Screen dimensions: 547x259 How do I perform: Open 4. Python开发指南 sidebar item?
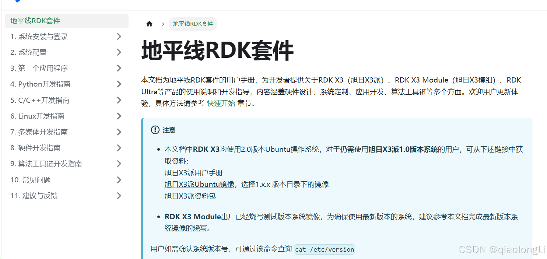40,84
